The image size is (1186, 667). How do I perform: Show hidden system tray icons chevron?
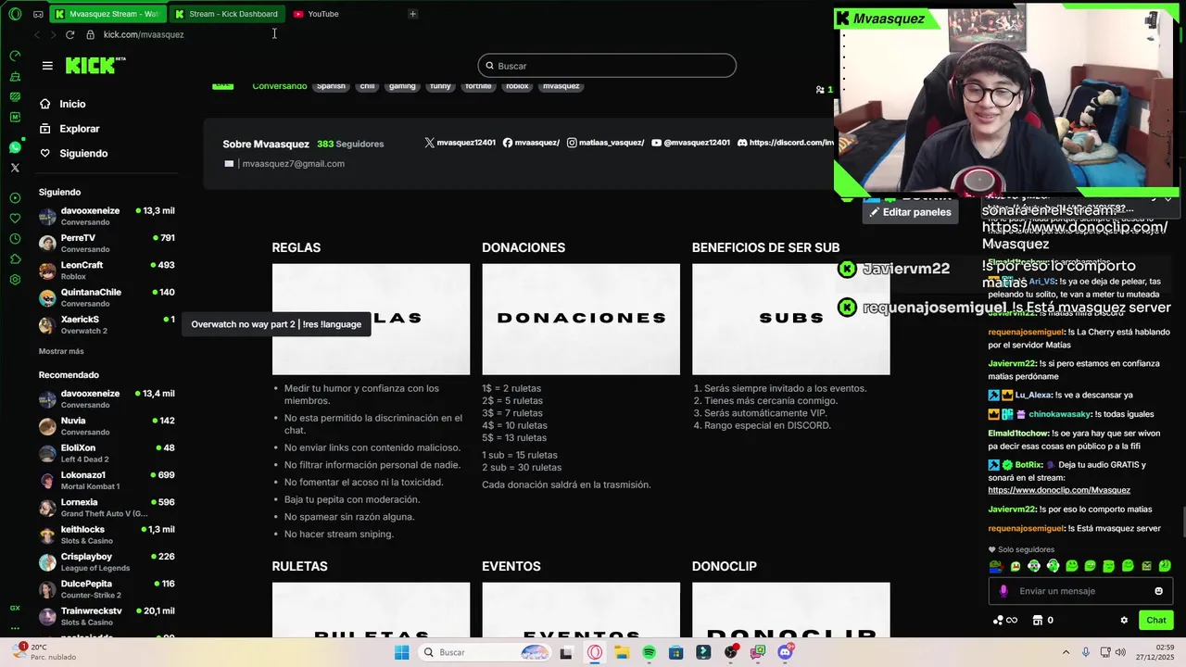coord(1066,652)
